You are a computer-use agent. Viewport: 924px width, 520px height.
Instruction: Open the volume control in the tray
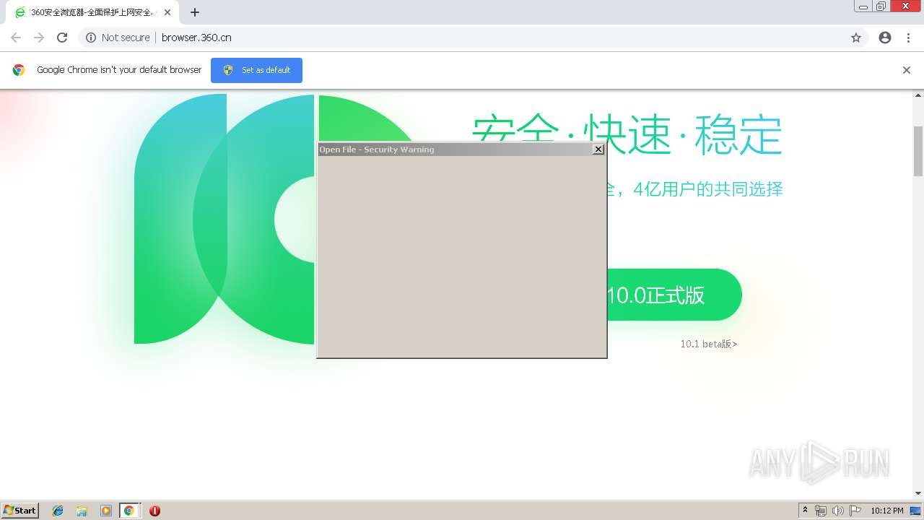pyautogui.click(x=838, y=511)
